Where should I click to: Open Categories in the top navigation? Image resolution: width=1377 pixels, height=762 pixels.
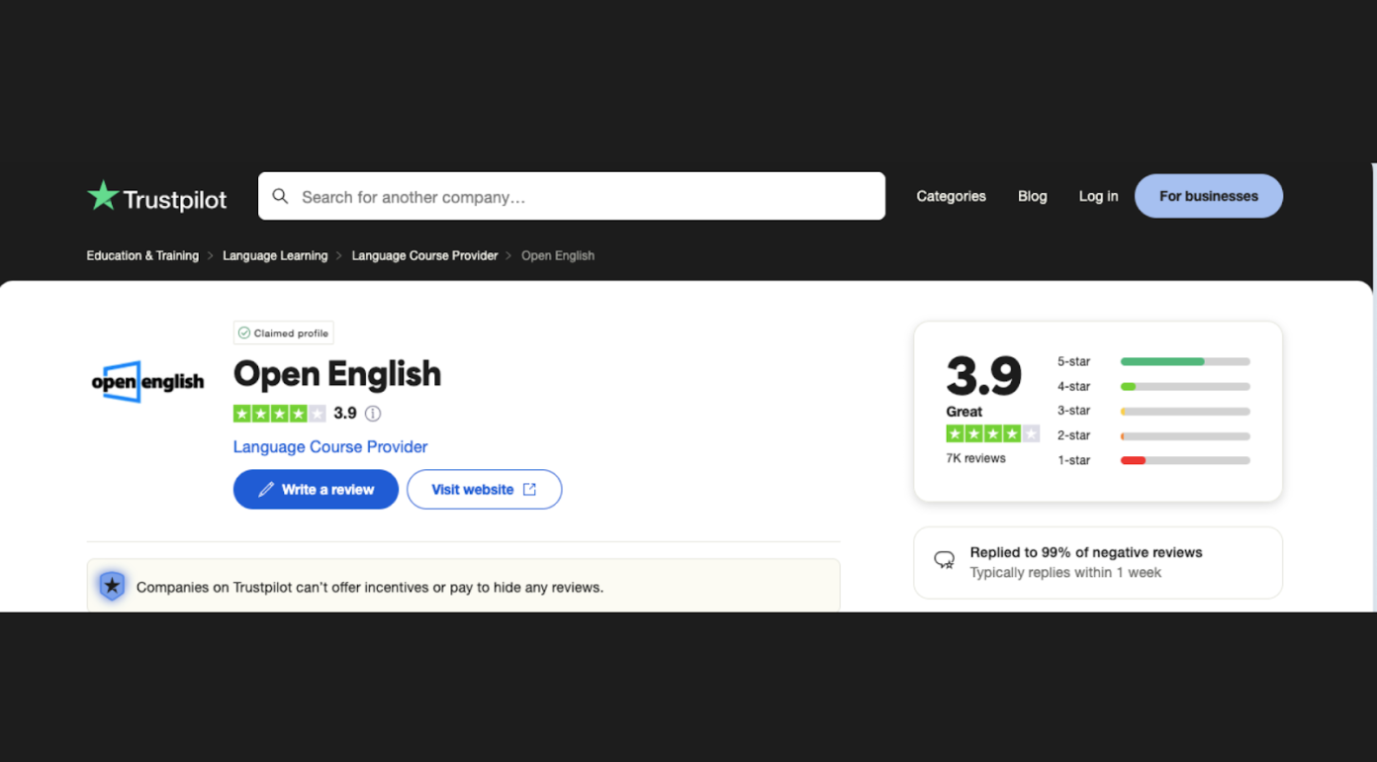[951, 196]
